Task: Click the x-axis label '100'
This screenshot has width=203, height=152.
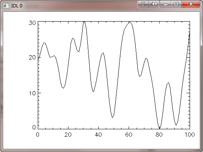Action: 190,134
